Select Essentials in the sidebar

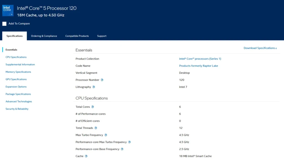11,50
